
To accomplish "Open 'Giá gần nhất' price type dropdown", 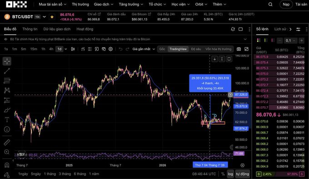I will 144,49.
